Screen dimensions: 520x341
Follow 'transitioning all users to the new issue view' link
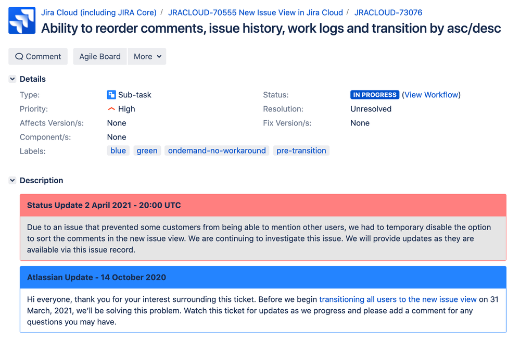click(398, 299)
